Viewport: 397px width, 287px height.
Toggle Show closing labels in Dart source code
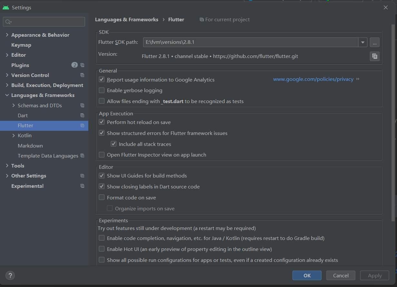pos(102,187)
